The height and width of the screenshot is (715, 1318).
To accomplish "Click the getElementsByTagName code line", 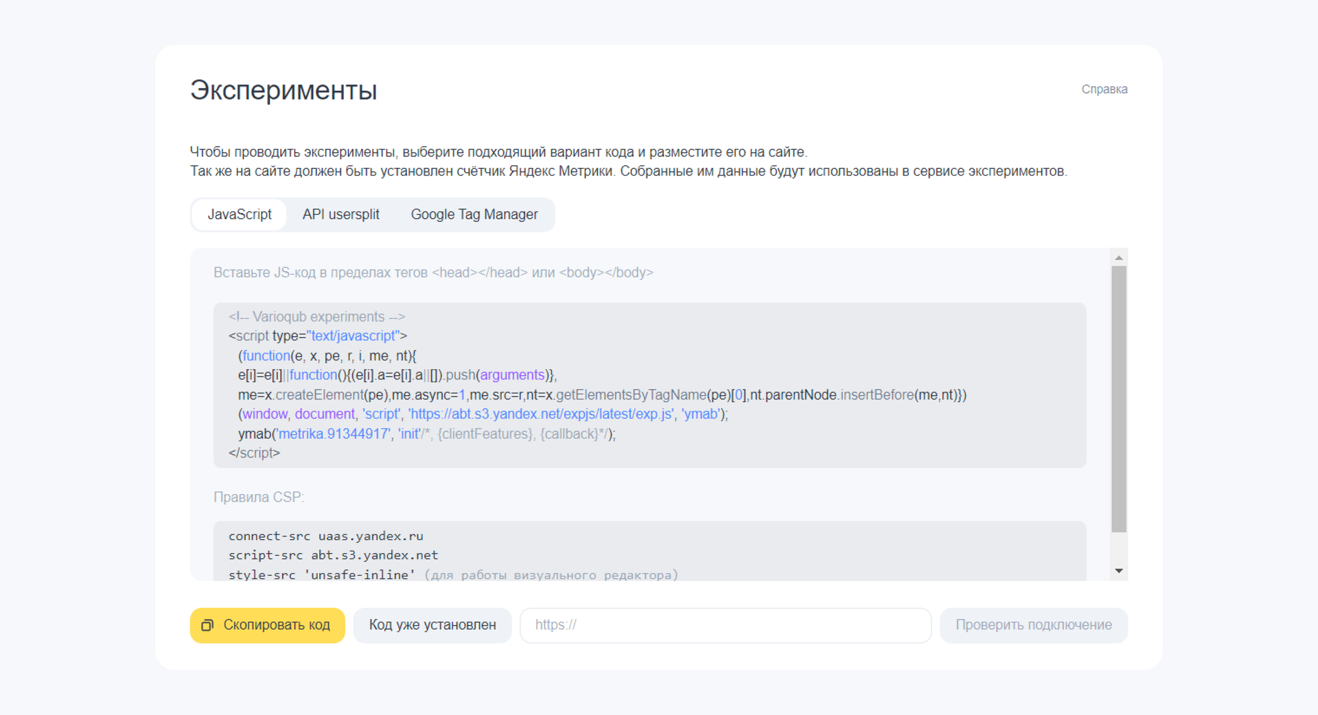I will tap(602, 395).
